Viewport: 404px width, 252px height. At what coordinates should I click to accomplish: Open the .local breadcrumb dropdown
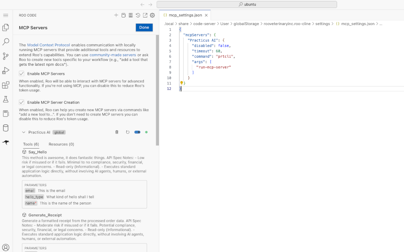click(x=169, y=24)
